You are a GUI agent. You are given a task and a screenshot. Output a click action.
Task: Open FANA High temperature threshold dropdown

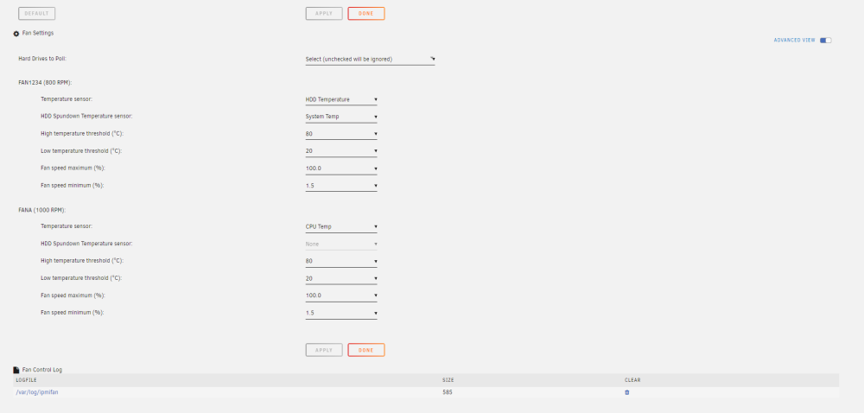click(x=341, y=261)
